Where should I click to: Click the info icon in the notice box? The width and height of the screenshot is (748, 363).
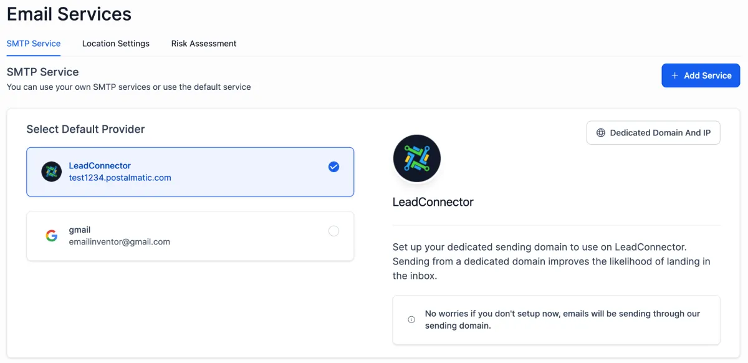411,319
